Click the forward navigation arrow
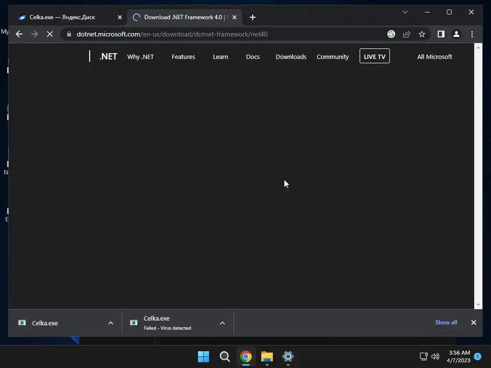This screenshot has height=368, width=491. tap(35, 34)
